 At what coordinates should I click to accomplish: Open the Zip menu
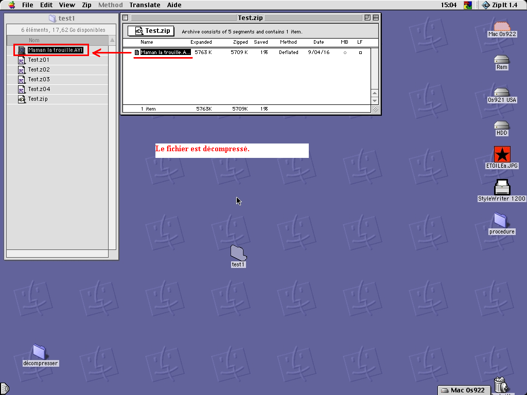click(86, 5)
